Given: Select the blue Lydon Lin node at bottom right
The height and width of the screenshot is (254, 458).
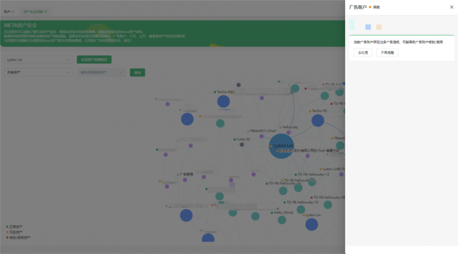Looking at the screenshot, I should coord(311,224).
